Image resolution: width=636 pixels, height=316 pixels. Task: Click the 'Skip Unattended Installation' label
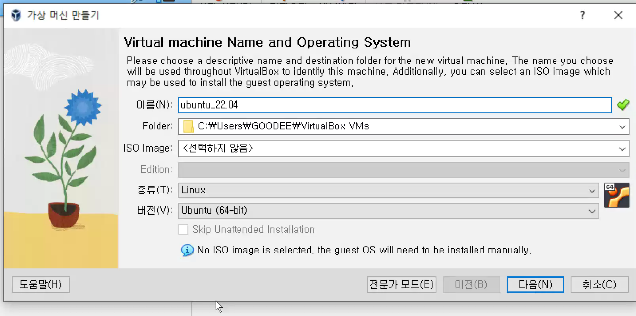click(253, 230)
